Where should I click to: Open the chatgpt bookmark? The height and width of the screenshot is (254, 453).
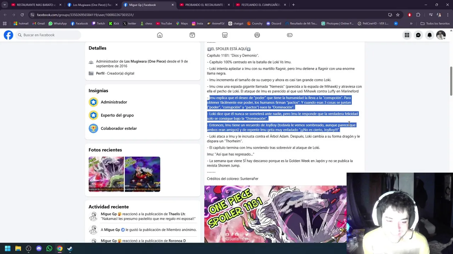coord(236,24)
